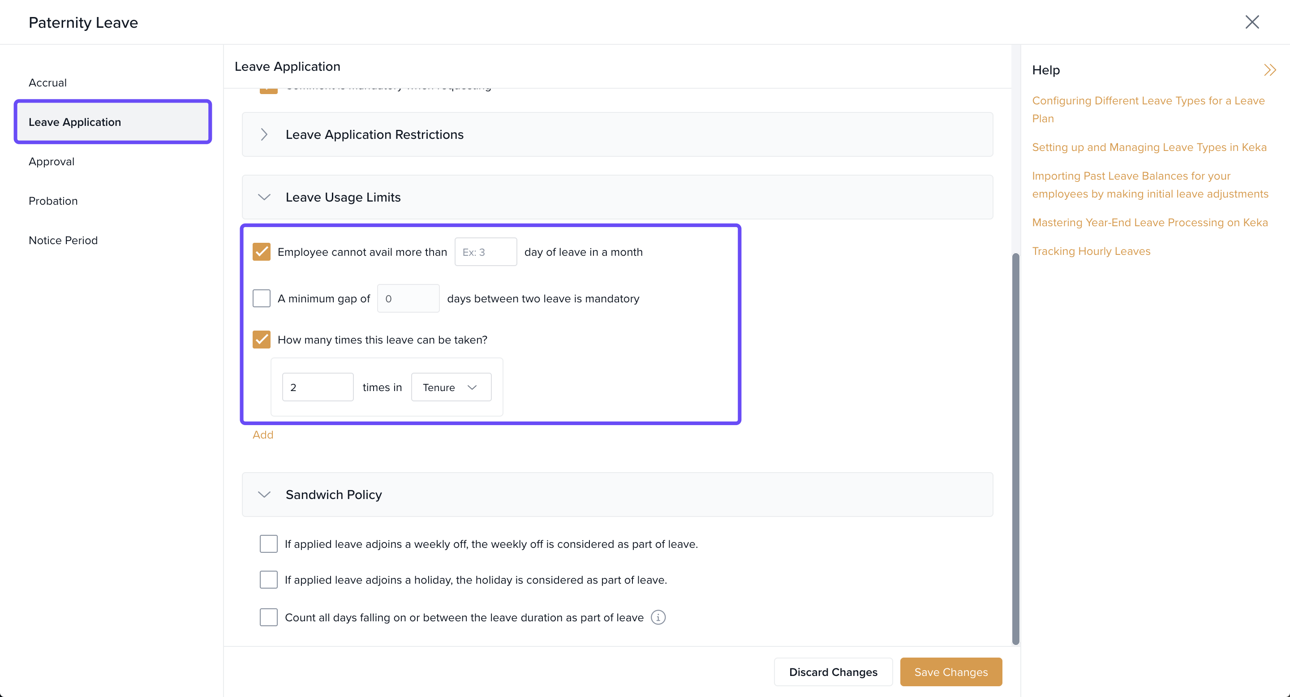Screen dimensions: 1290x697
Task: Close the Paternity Leave dialog
Action: coord(1251,22)
